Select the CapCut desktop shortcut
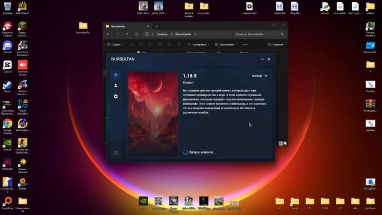This screenshot has width=382, height=215. coord(7,66)
